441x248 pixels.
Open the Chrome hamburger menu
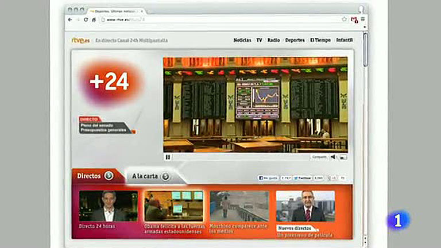point(363,20)
